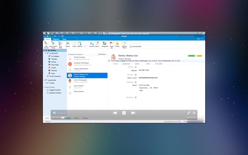This screenshot has height=155, width=248.
Task: Forward the contact via Forward icon
Action: (x=92, y=43)
